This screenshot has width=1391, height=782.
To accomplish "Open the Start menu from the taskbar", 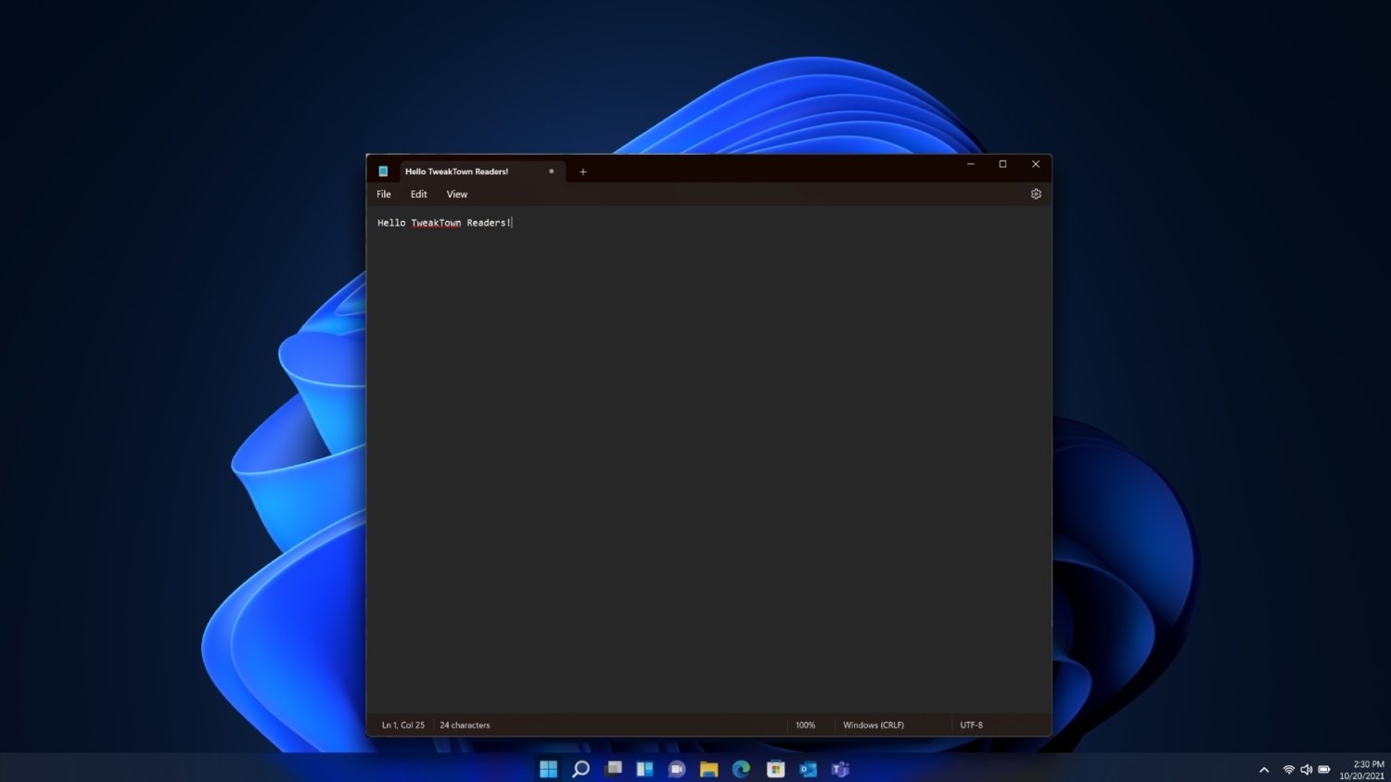I will (x=549, y=768).
